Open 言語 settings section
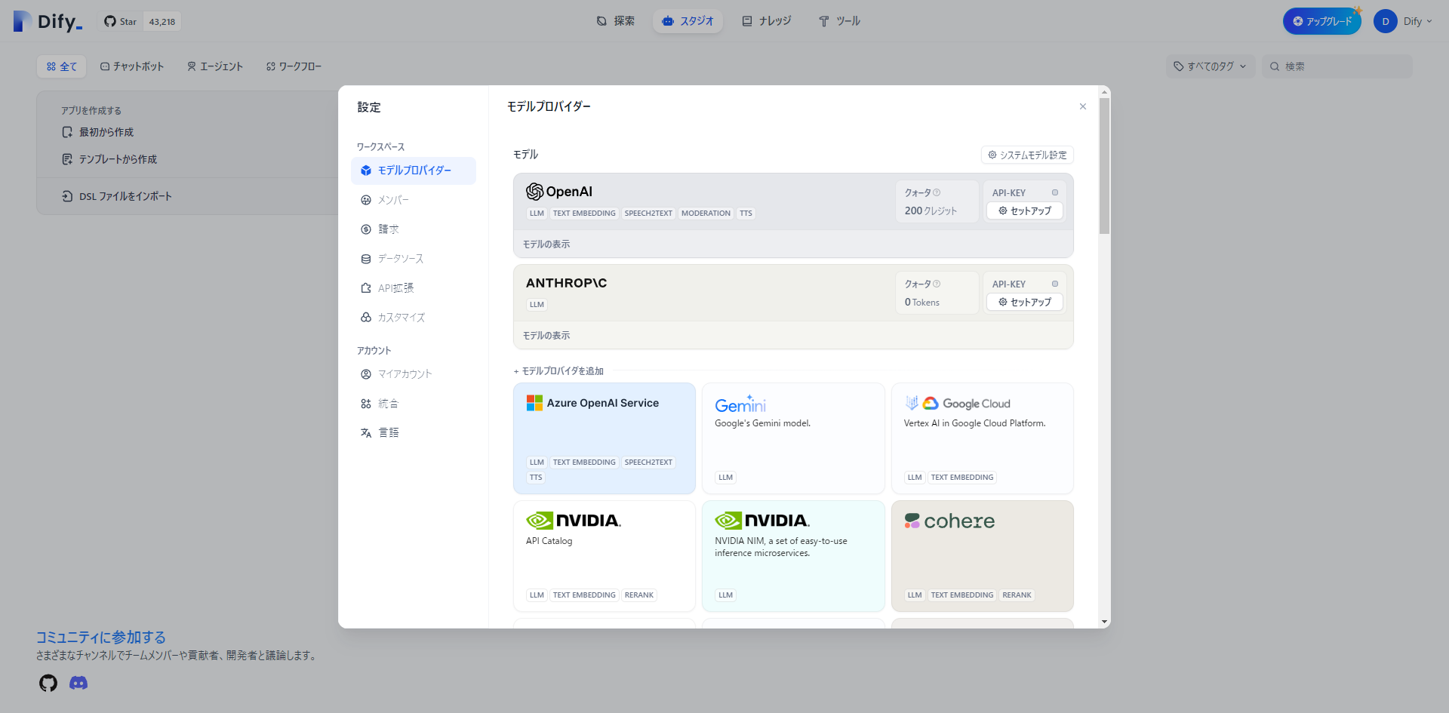The image size is (1449, 713). [x=414, y=433]
